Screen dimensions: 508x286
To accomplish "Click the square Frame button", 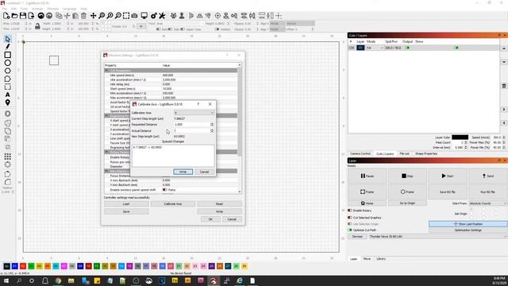I will coord(367,192).
